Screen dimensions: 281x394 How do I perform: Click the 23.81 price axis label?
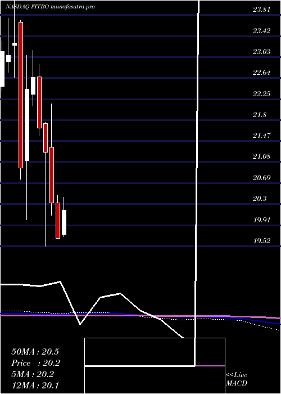[x=262, y=10]
